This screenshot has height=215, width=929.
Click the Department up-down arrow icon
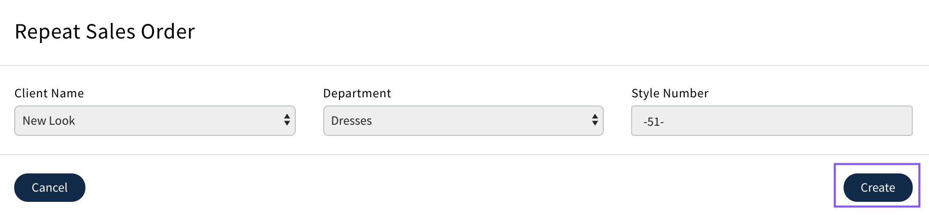click(595, 120)
